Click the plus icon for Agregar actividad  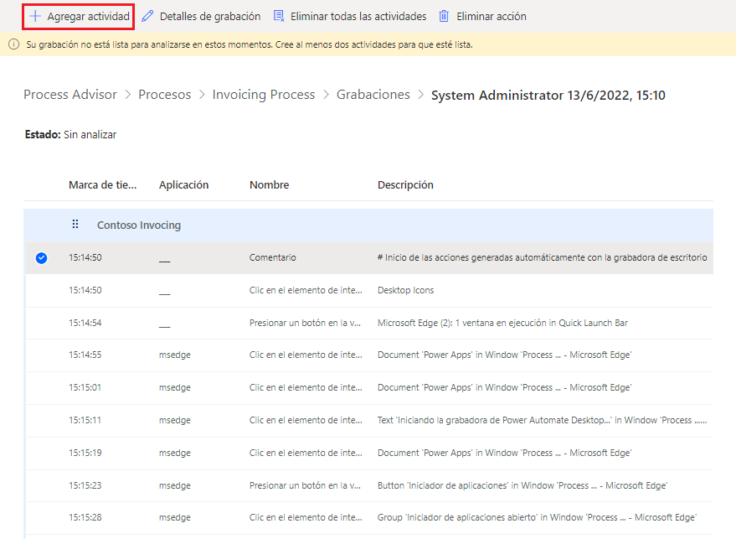click(35, 16)
